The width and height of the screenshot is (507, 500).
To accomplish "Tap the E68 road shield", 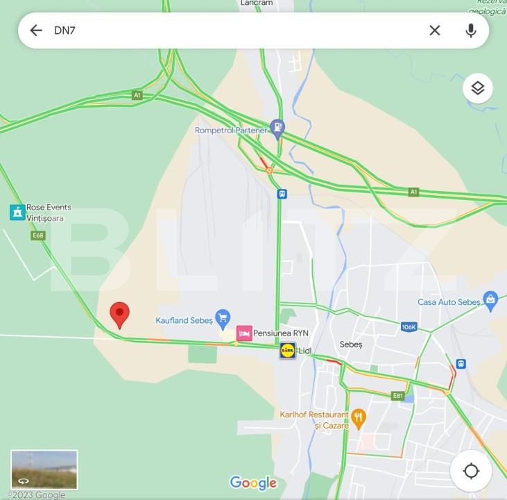I will pos(38,235).
